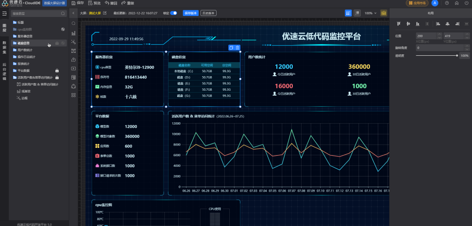Image resolution: width=472 pixels, height=226 pixels.
Task: Click the help question mark icon
Action: (x=447, y=3)
